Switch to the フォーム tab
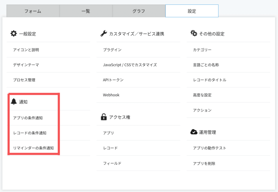The image size is (278, 192). pyautogui.click(x=33, y=11)
